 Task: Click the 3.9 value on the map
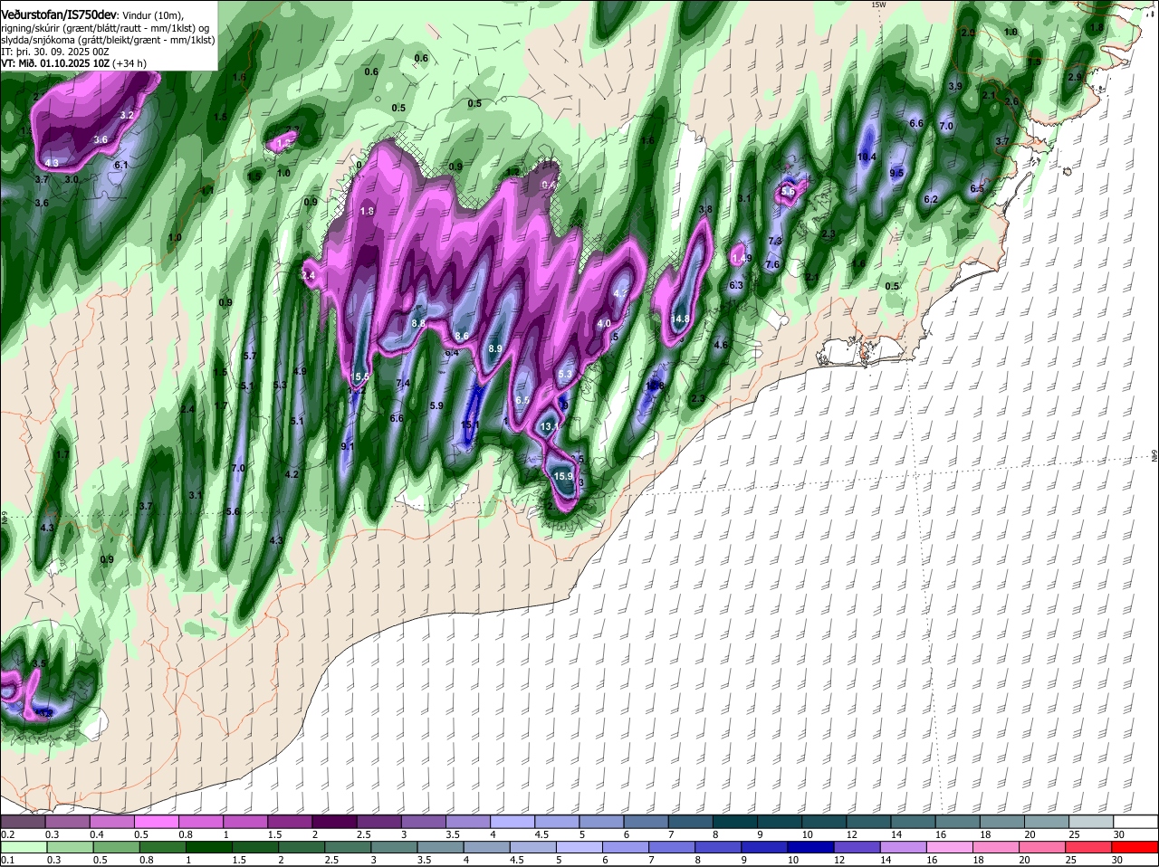[954, 86]
